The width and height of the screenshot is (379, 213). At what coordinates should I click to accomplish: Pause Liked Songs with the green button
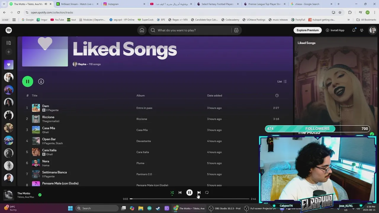pyautogui.click(x=28, y=81)
